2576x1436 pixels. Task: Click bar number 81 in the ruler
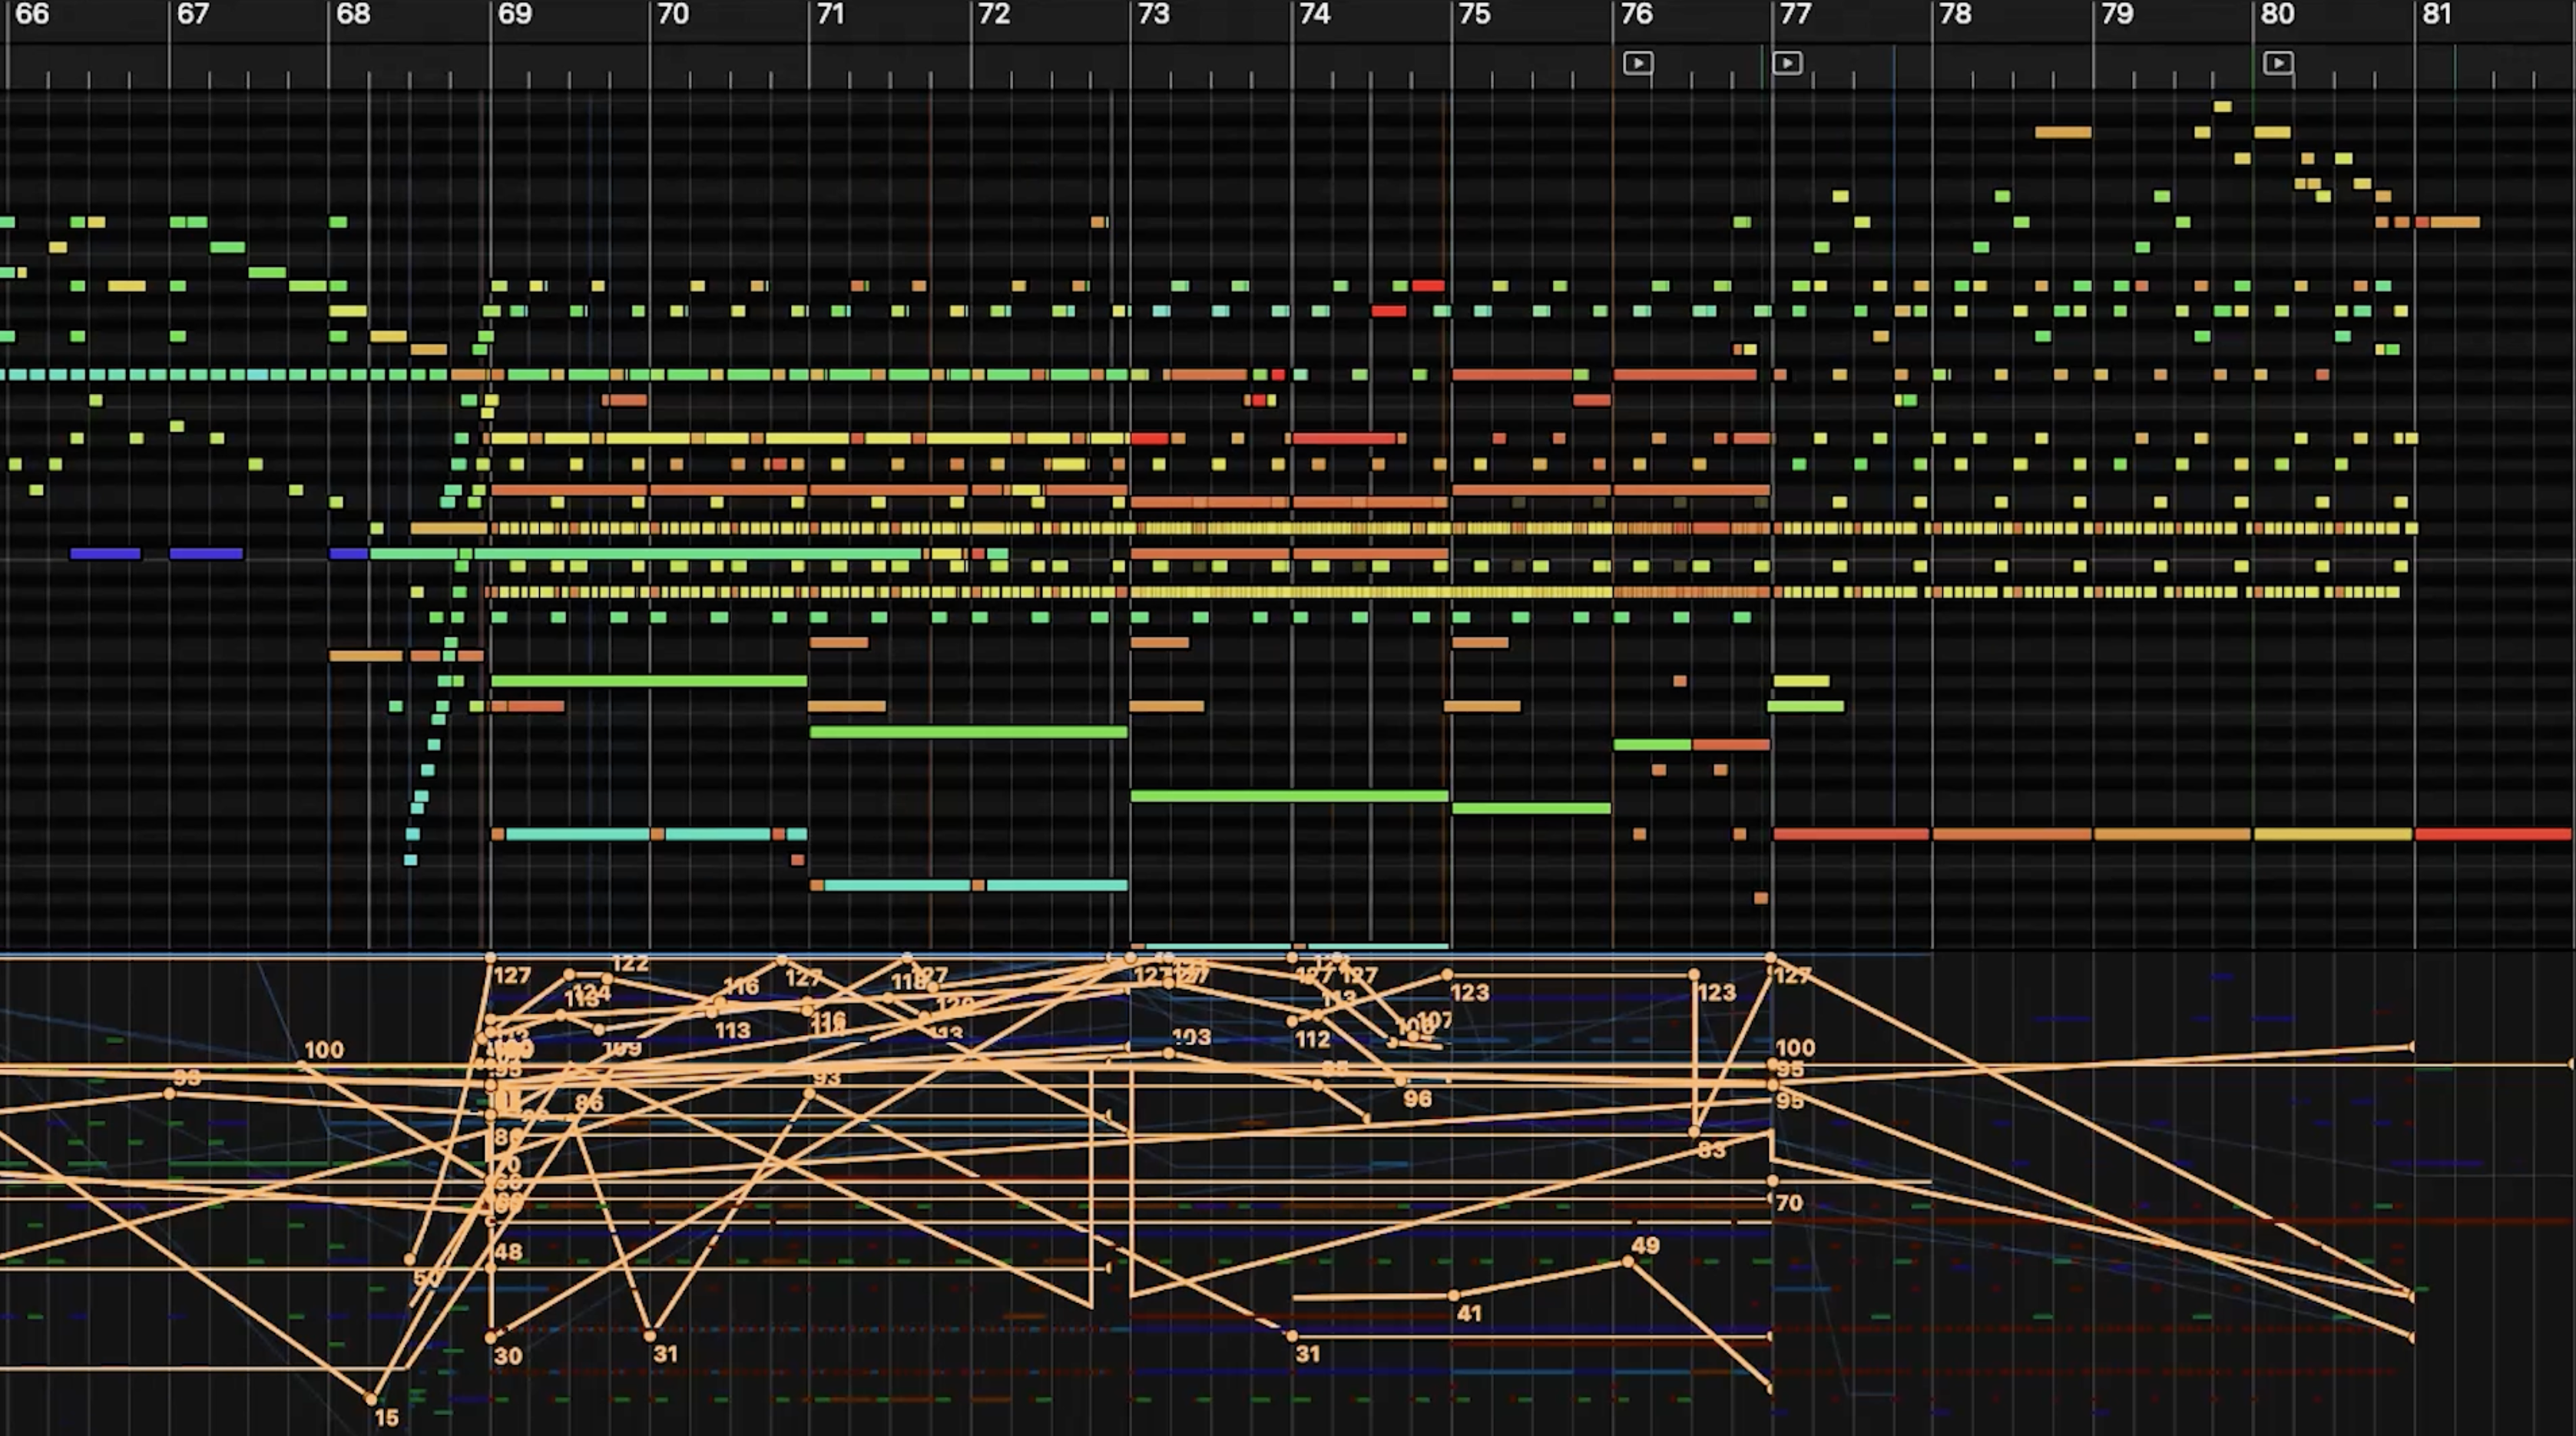2437,14
